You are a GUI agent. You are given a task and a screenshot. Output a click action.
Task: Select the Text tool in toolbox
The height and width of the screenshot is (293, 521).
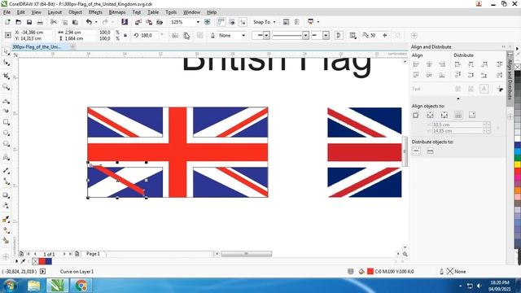(6, 157)
